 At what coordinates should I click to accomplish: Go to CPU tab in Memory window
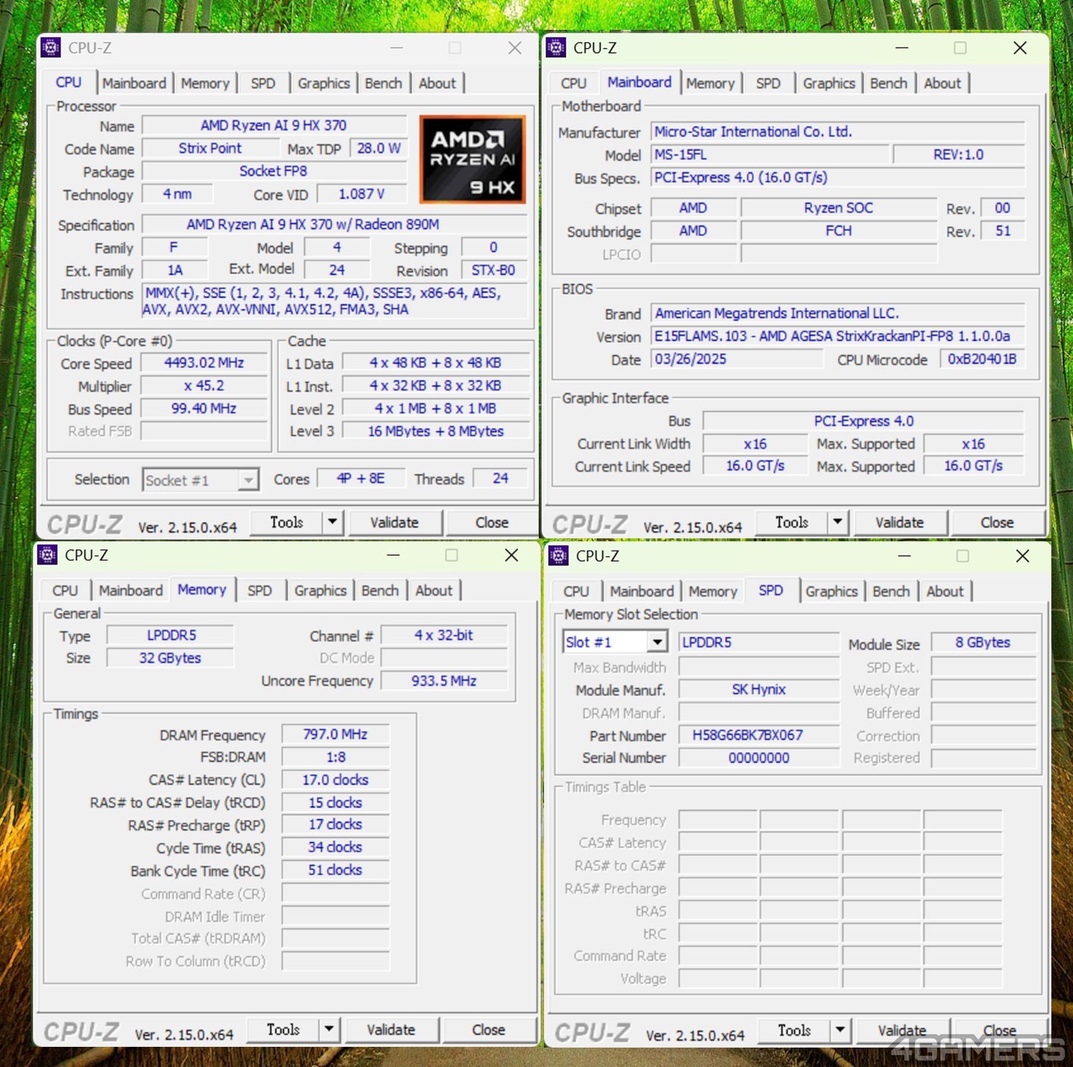point(65,591)
